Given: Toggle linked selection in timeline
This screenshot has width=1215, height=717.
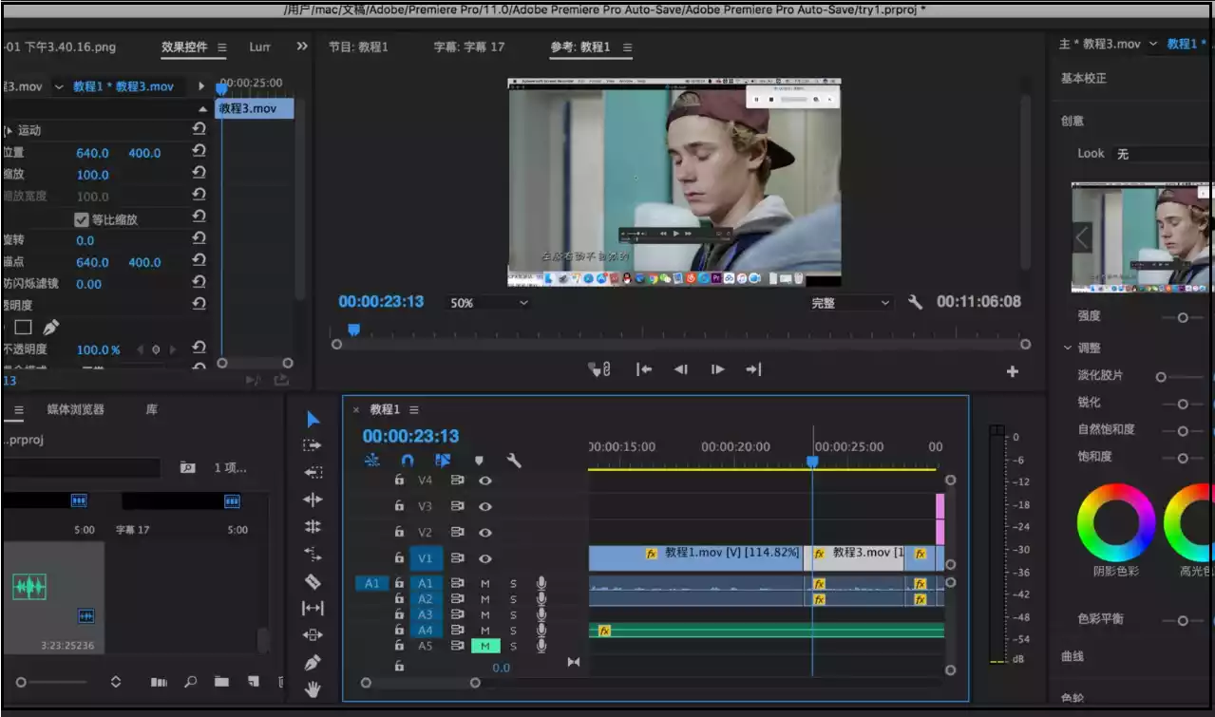Looking at the screenshot, I should (x=443, y=461).
